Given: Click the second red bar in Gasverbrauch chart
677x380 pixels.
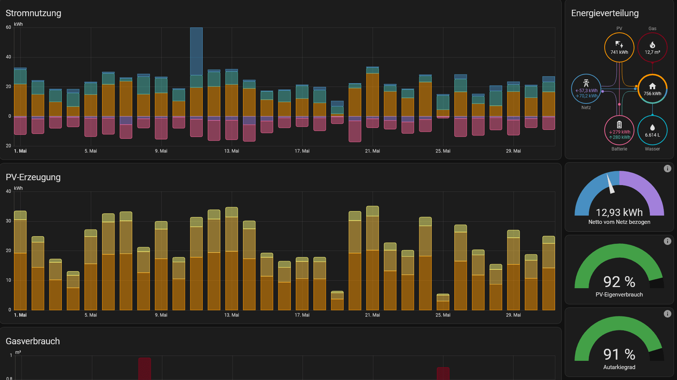Looking at the screenshot, I should click(443, 374).
